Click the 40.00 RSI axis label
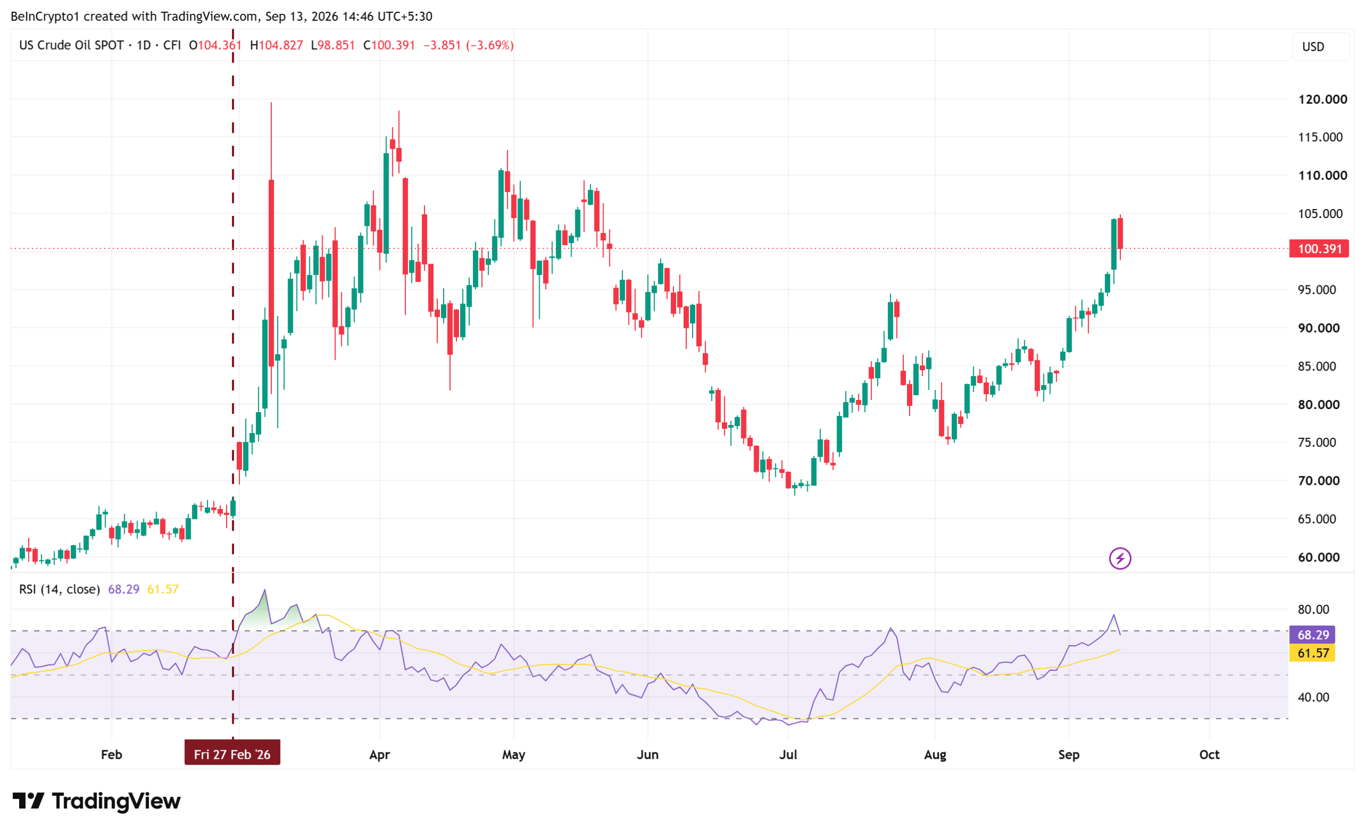Viewport: 1365px width, 833px height. click(1313, 696)
